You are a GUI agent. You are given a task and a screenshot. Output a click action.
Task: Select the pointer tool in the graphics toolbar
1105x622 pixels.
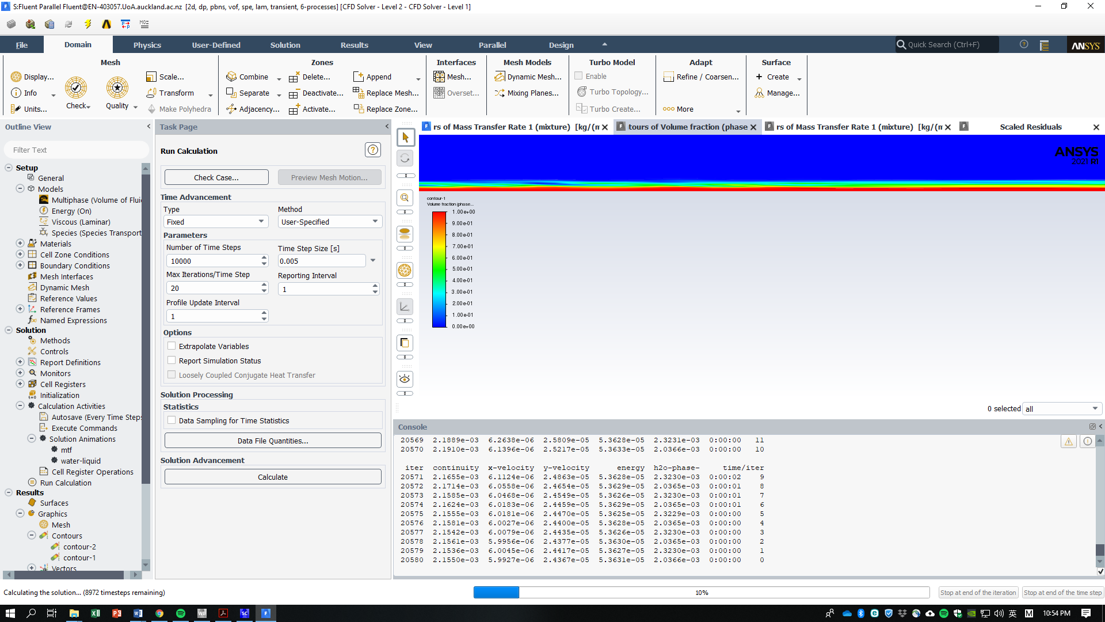click(x=405, y=137)
